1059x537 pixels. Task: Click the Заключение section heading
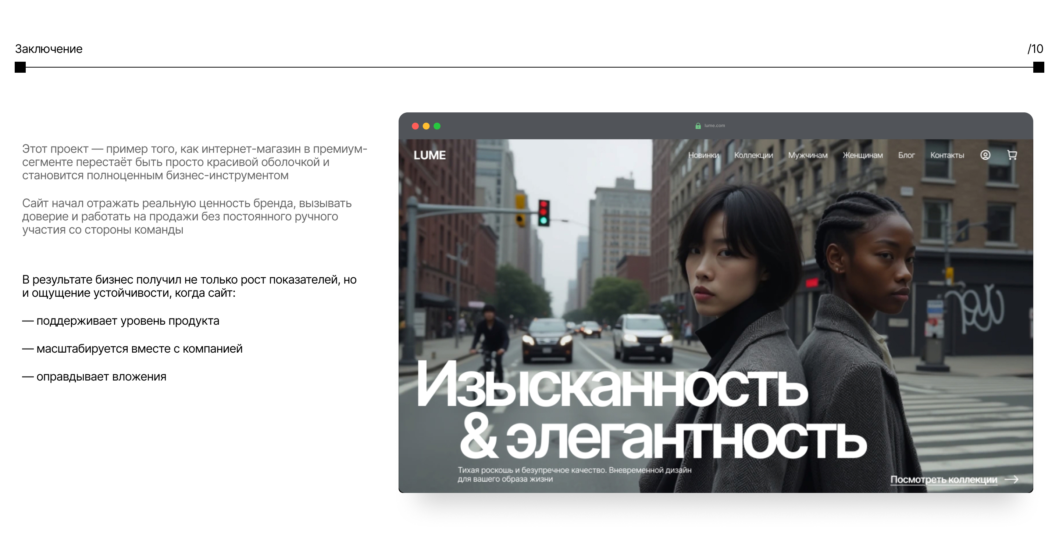[49, 49]
